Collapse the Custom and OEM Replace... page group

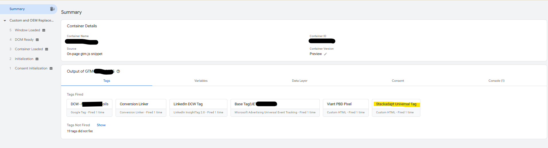tap(5, 21)
